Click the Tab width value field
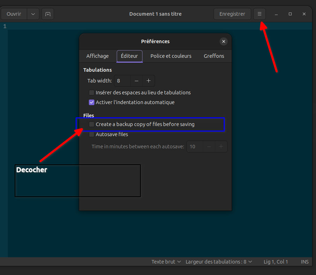Viewport: 316px width, 275px height. (x=122, y=81)
